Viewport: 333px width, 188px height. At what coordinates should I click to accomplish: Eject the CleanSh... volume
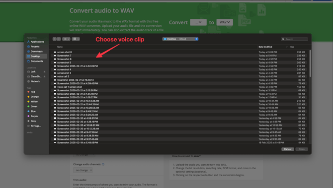pos(44,76)
